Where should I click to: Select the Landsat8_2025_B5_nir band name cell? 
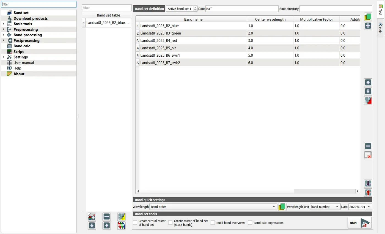coord(193,48)
